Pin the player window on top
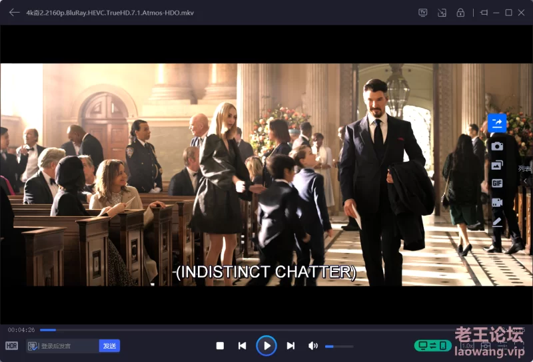Viewport: 533px width, 362px height. 484,13
